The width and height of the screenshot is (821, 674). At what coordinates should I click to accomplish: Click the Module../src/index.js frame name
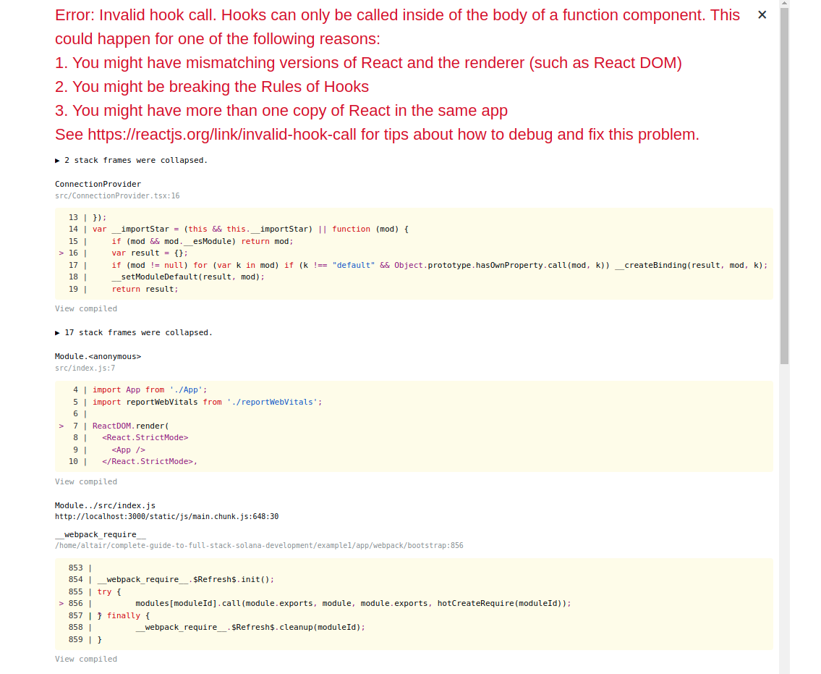105,506
